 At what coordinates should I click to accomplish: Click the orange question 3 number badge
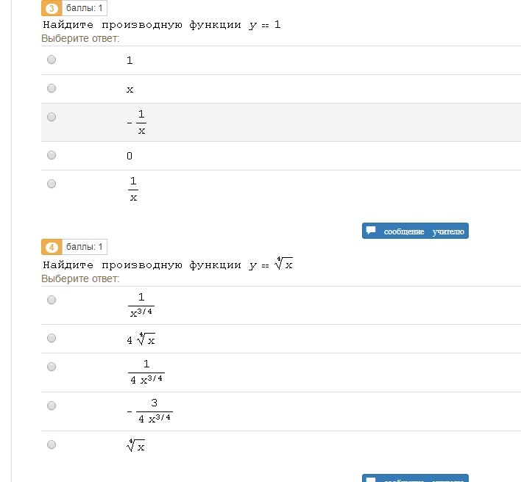click(x=52, y=8)
